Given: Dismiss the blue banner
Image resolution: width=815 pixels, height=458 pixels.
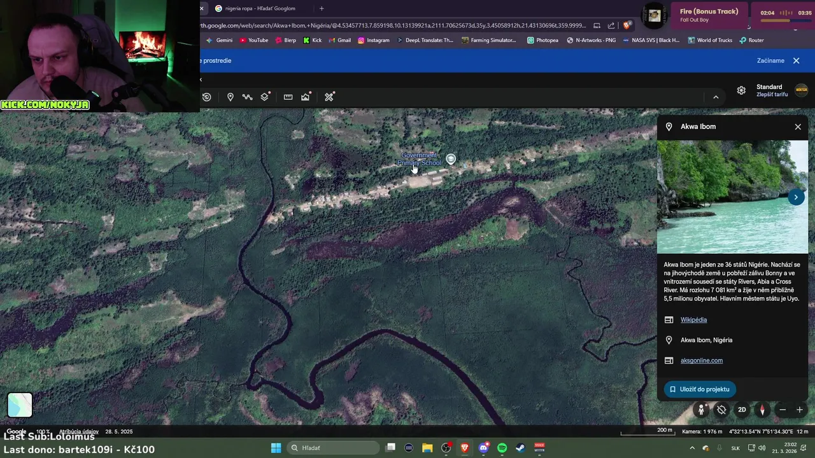Looking at the screenshot, I should tap(796, 60).
